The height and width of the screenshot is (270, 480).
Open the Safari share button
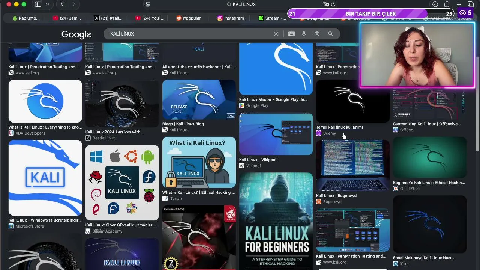(447, 4)
